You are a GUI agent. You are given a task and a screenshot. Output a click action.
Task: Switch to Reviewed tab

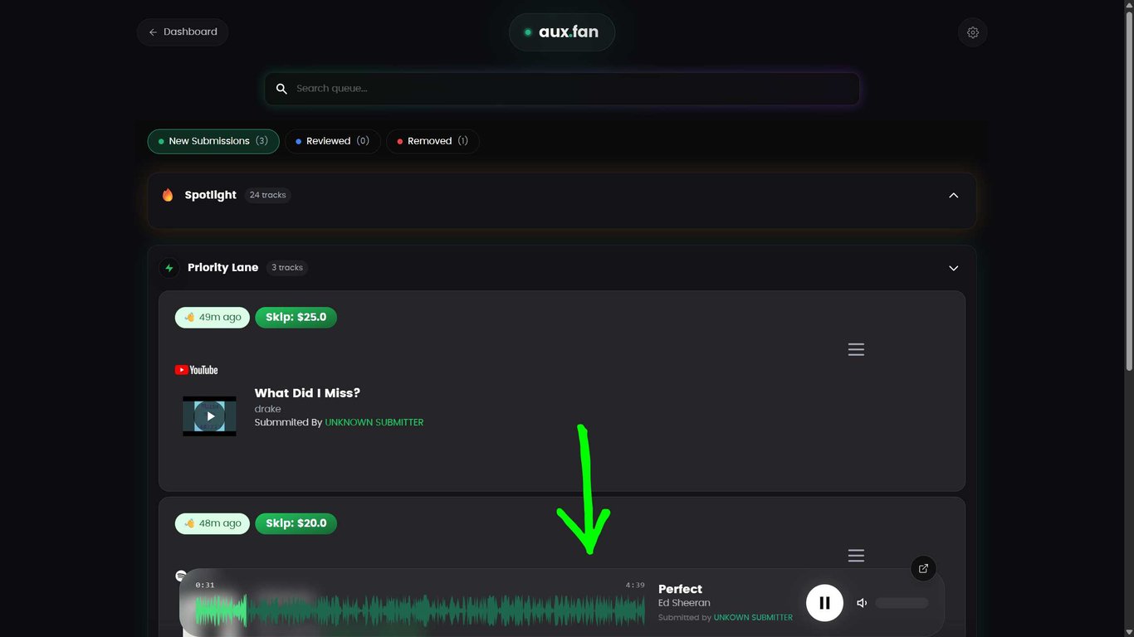tap(333, 141)
